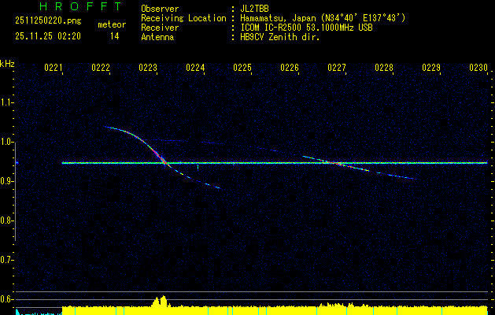Click the 1.0 kHz axis label
The width and height of the screenshot is (495, 315).
click(x=7, y=143)
